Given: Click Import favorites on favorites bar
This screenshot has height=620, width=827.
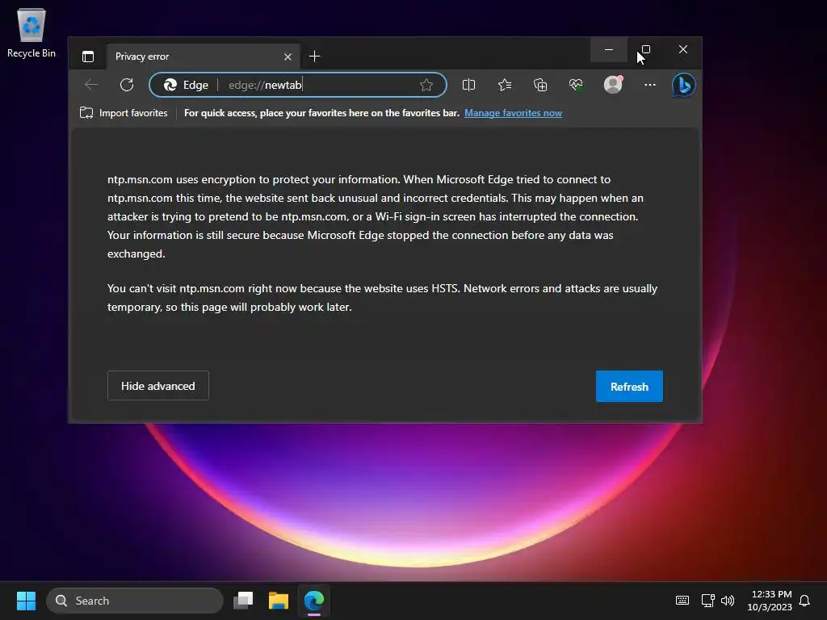Looking at the screenshot, I should 124,113.
